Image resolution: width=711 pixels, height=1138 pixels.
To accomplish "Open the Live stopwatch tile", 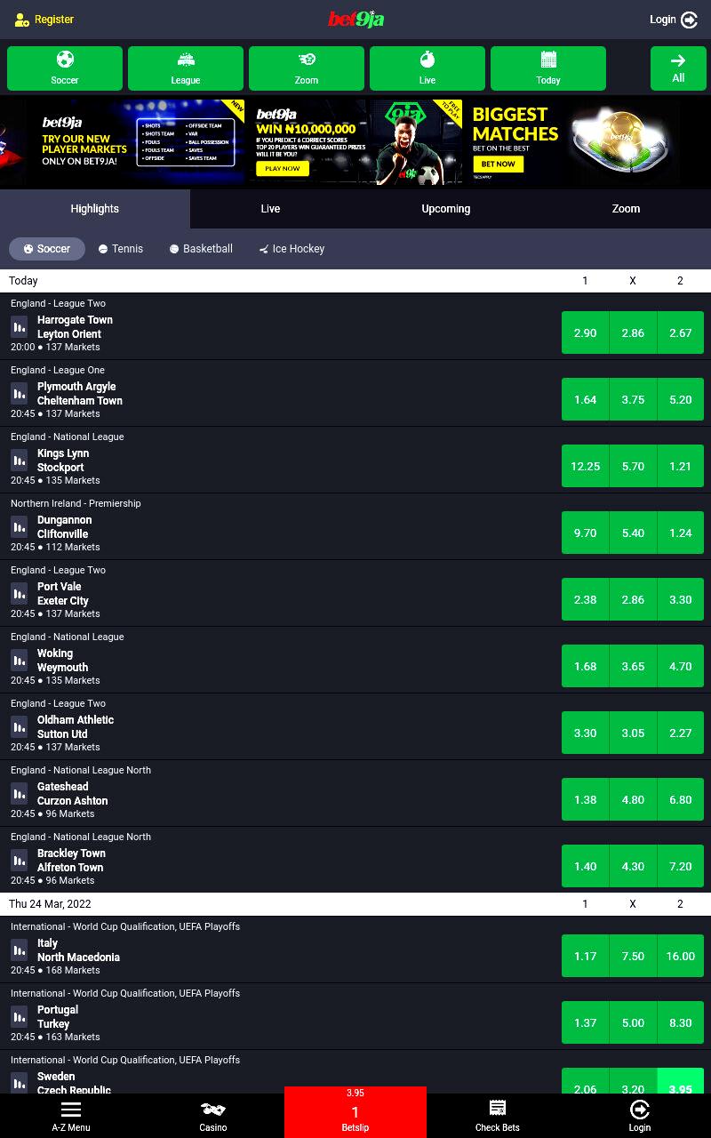I will point(427,68).
